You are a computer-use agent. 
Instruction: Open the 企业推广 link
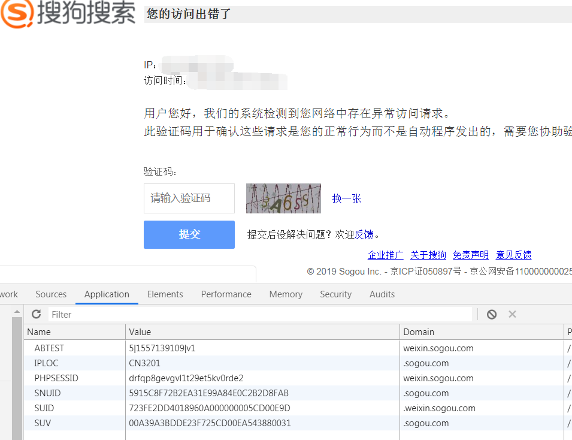point(385,255)
